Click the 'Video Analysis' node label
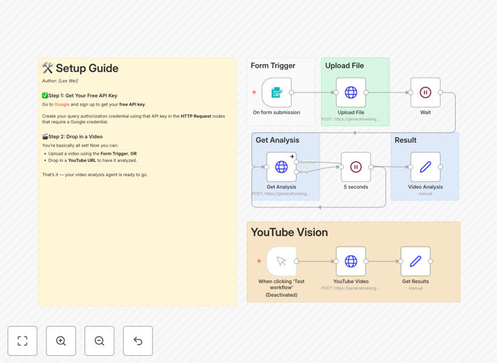The height and width of the screenshot is (363, 497). (426, 187)
